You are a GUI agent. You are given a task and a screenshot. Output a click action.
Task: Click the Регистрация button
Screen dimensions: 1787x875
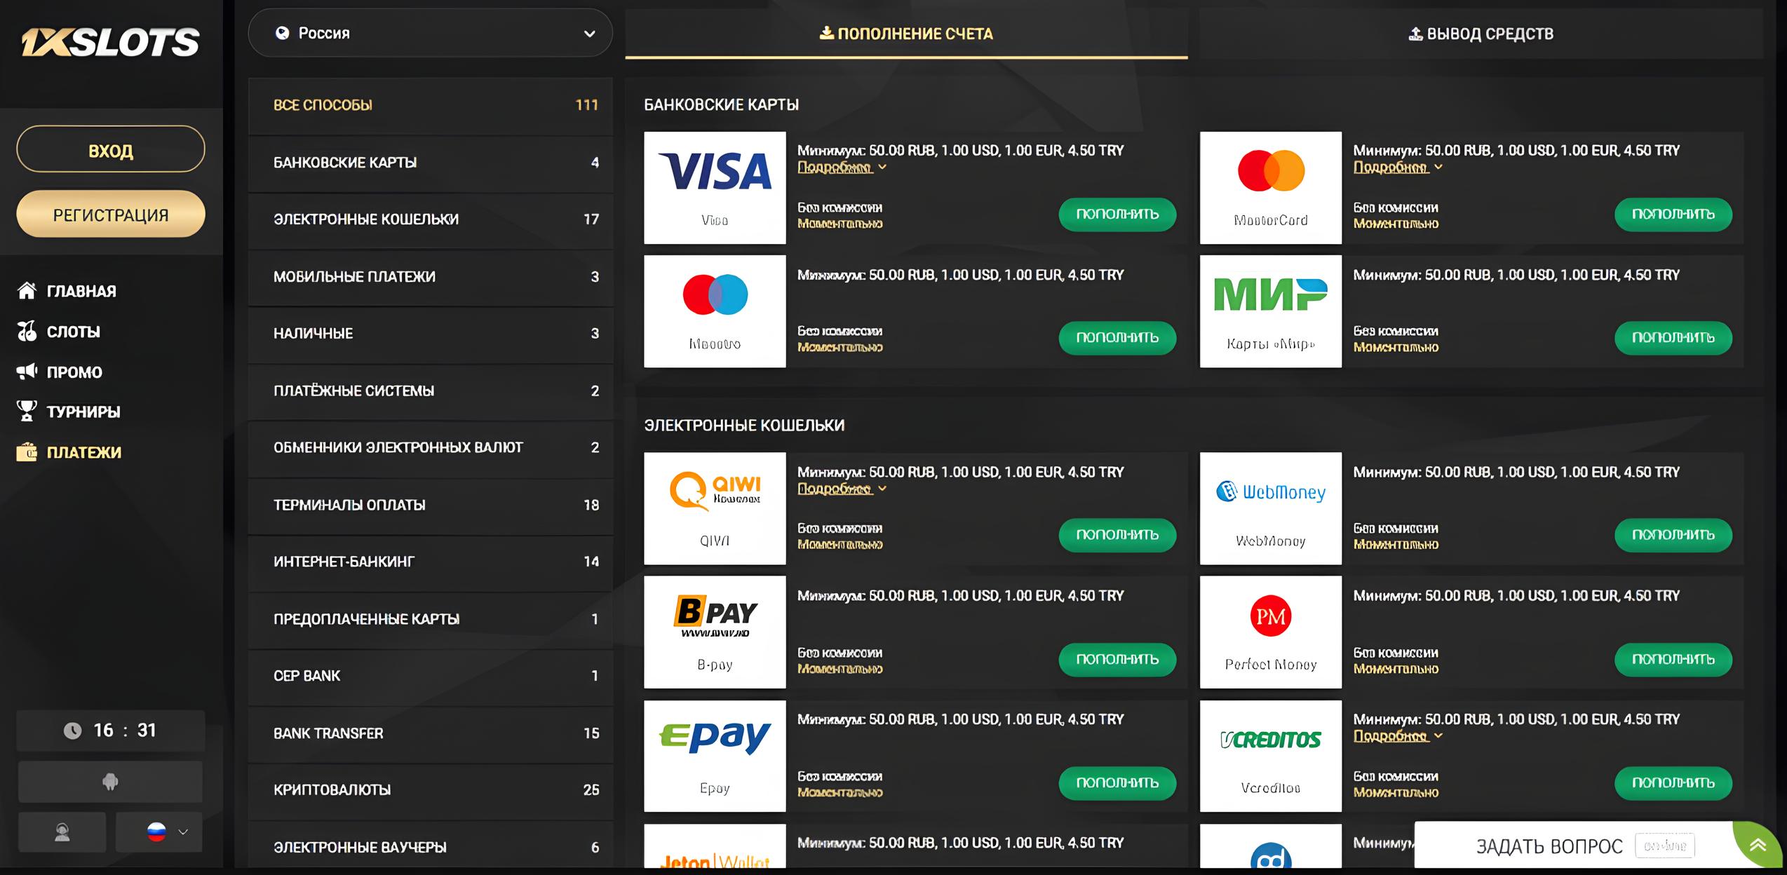pyautogui.click(x=111, y=215)
